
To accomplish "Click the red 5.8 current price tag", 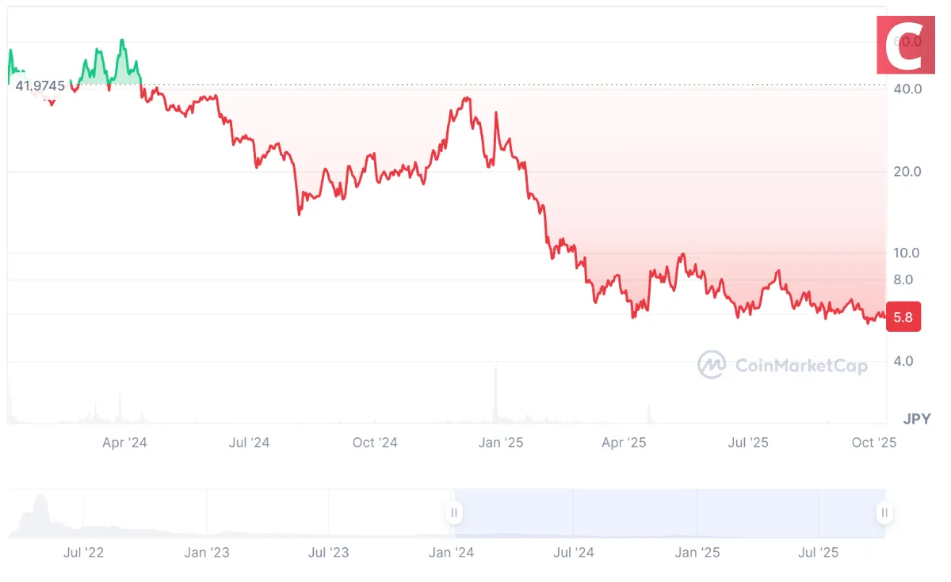I will click(x=903, y=318).
